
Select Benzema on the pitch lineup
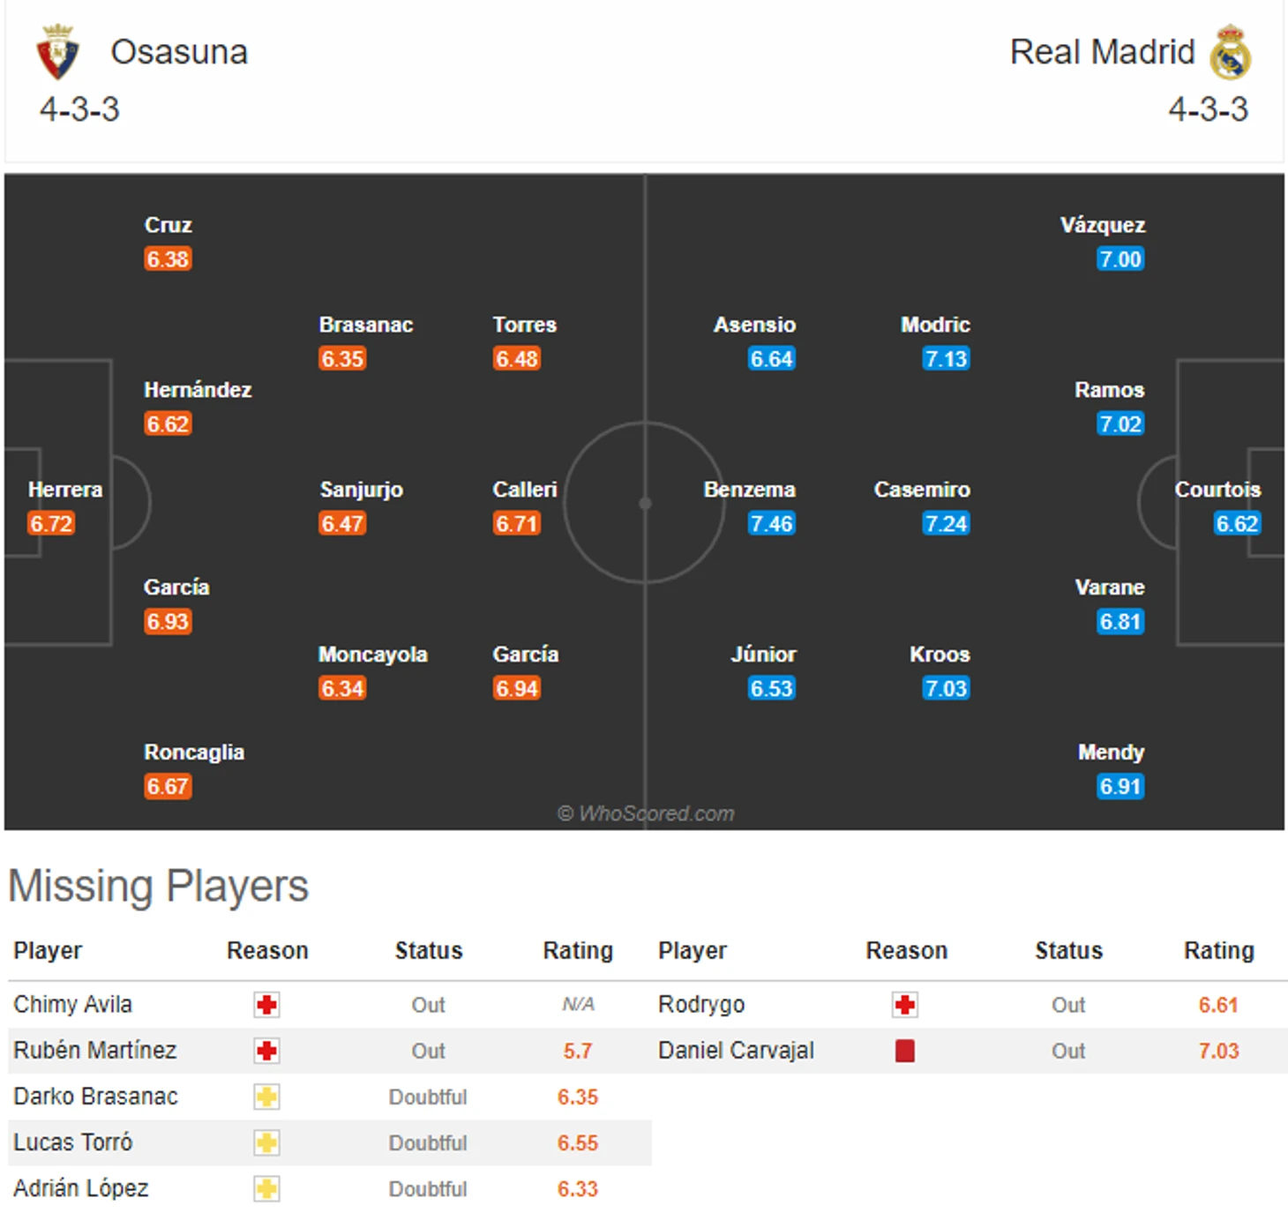tap(750, 490)
